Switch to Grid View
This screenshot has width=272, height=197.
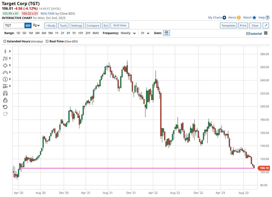click(120, 25)
